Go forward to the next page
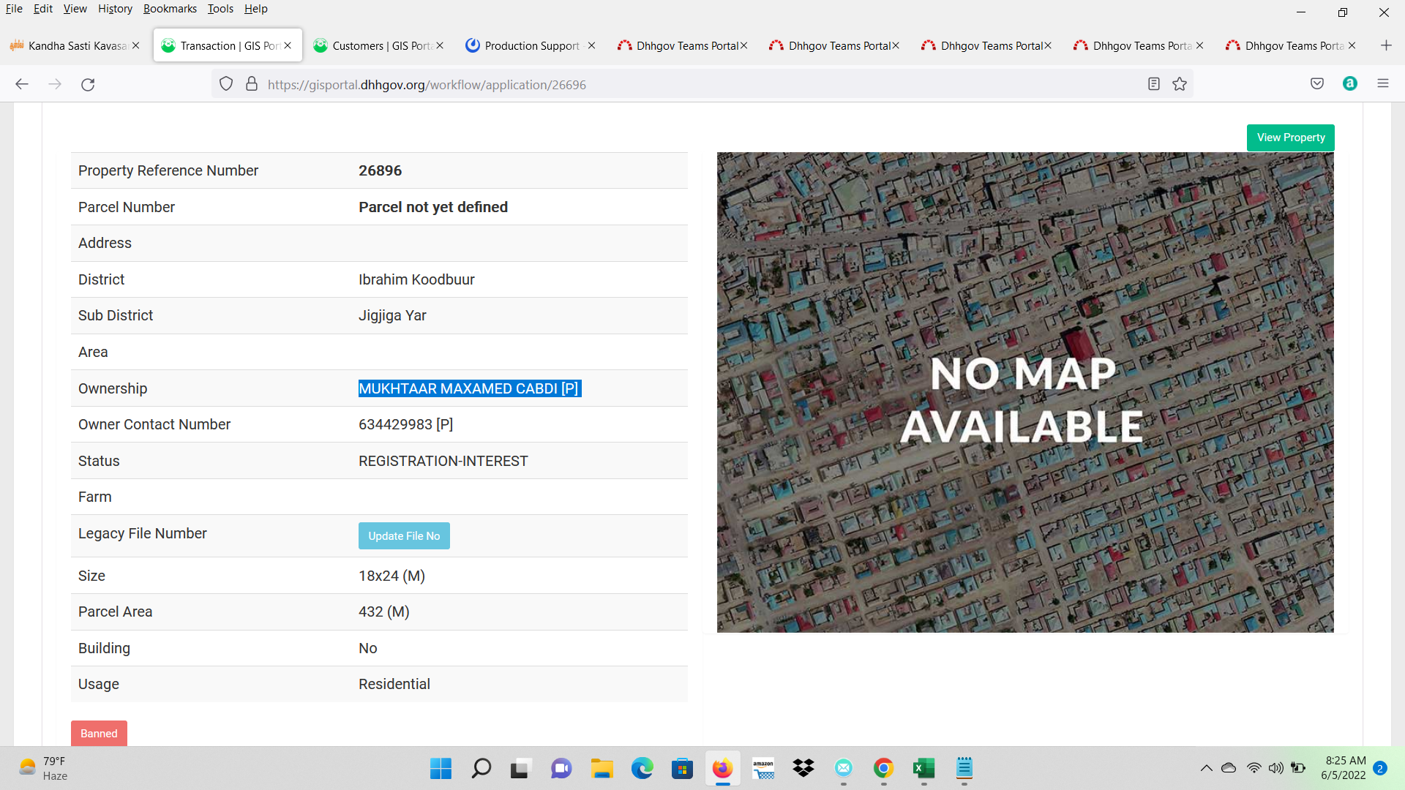 55,84
